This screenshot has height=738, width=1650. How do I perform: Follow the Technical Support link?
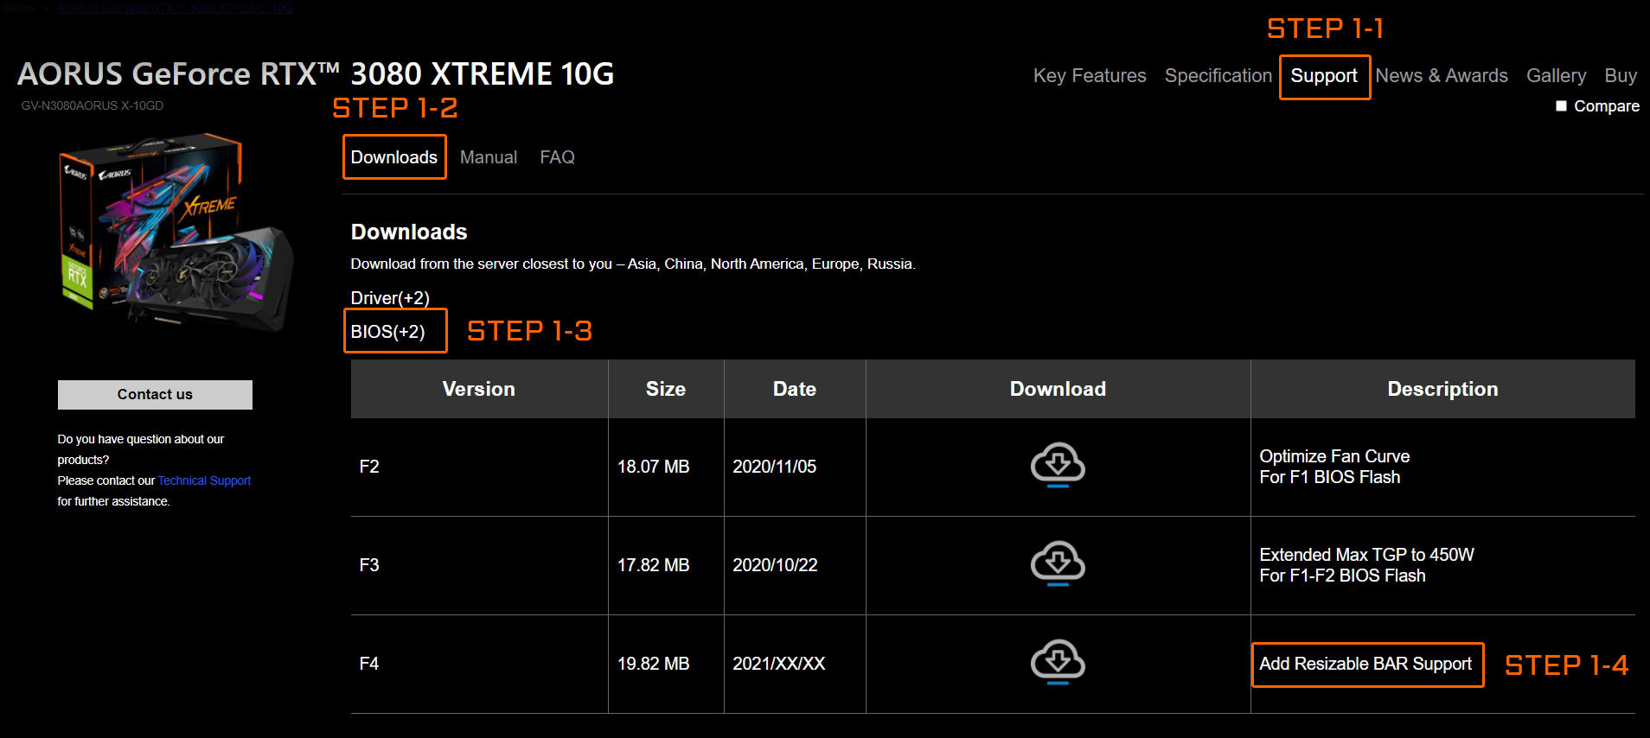click(204, 480)
